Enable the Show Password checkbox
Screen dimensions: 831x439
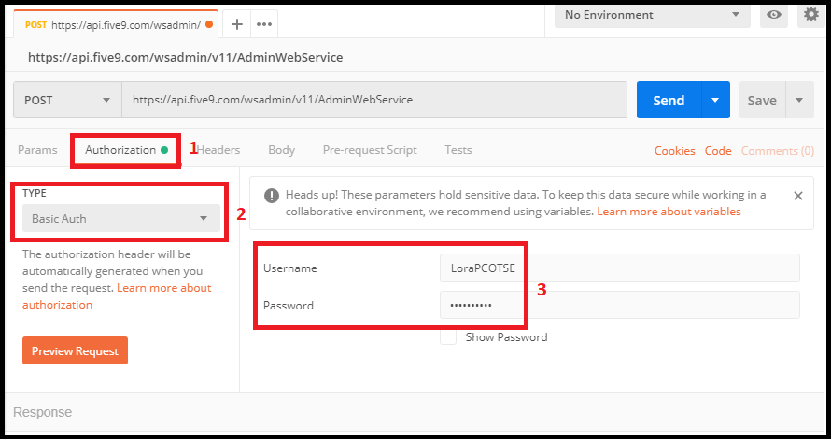coord(448,336)
